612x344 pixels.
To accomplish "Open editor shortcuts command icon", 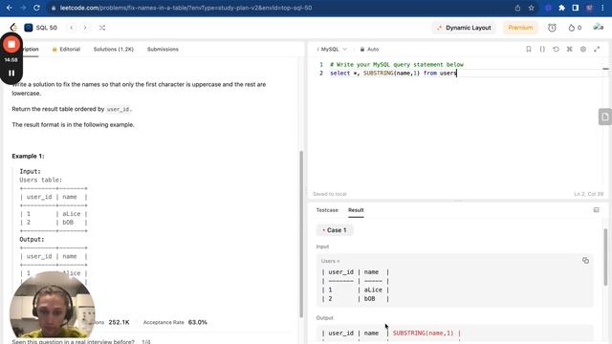I will [570, 49].
